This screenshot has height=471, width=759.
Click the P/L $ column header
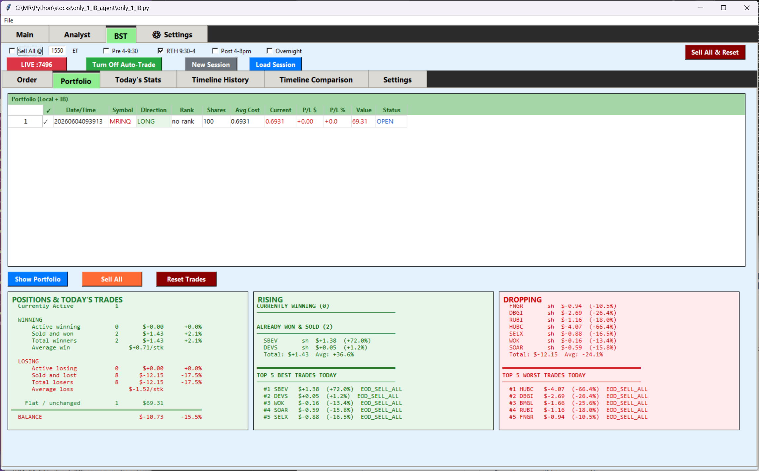point(310,110)
